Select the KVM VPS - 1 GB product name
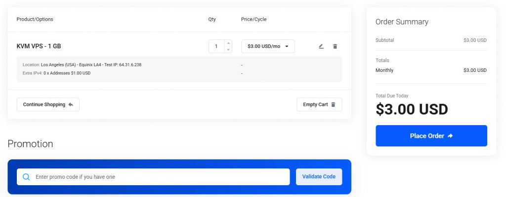Viewport: 506px width, 197px height. pos(39,46)
